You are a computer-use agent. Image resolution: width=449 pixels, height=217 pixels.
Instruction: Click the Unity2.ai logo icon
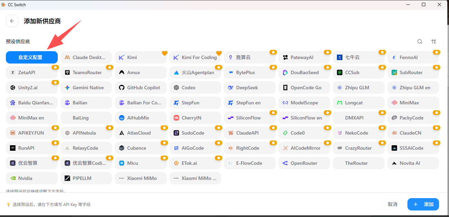coord(13,88)
